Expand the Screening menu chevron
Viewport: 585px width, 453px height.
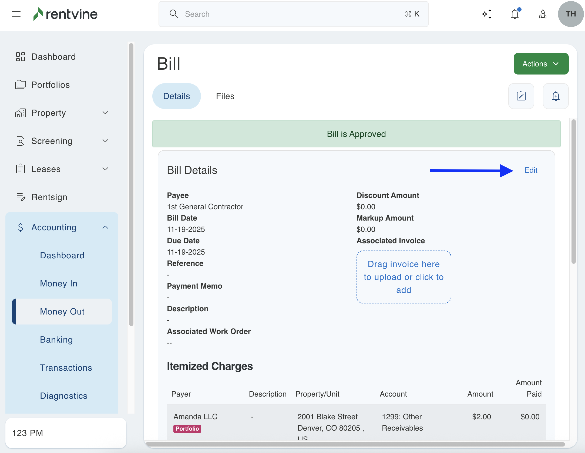(x=105, y=141)
